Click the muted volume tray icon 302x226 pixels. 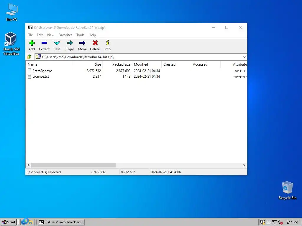coord(280,222)
